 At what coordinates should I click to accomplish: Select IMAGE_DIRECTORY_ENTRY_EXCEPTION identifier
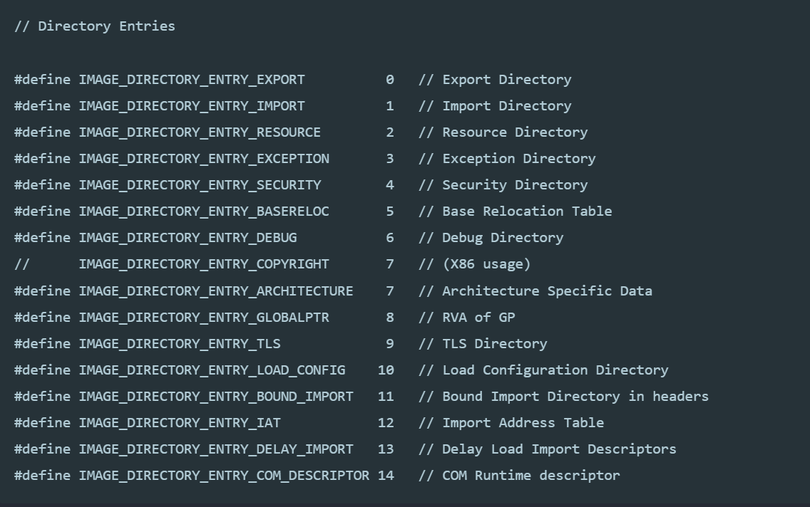(204, 159)
